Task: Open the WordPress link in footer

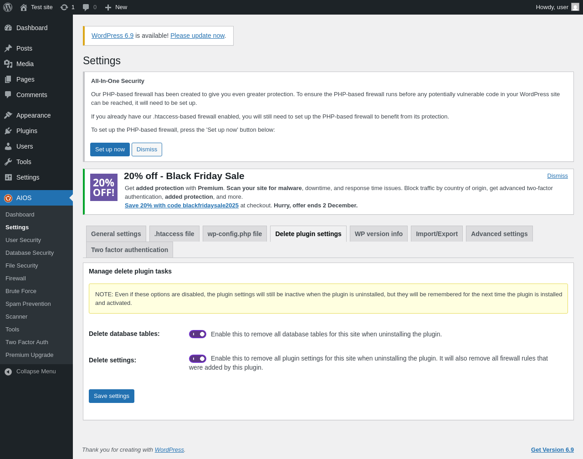Action: (x=169, y=450)
